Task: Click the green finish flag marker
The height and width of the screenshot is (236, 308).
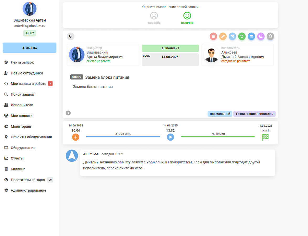Action: (x=265, y=137)
